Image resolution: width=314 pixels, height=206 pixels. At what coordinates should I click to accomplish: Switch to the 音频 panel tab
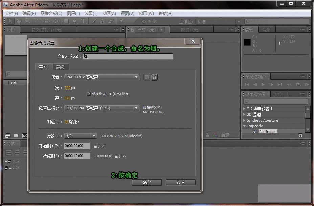[266, 30]
